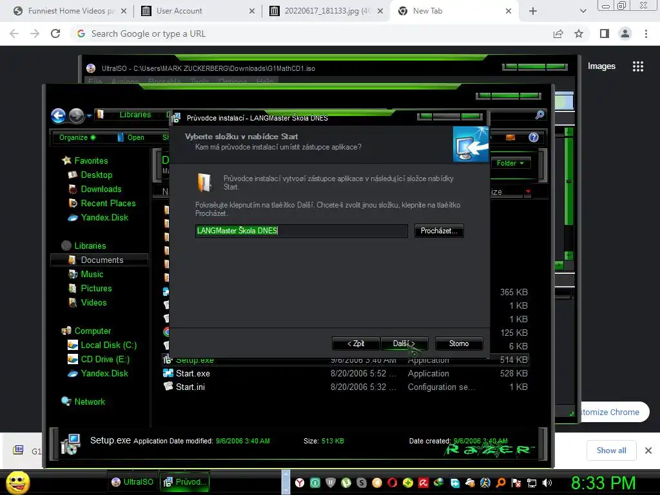Click the Explorer help question-mark icon
The height and width of the screenshot is (495, 660).
click(533, 137)
